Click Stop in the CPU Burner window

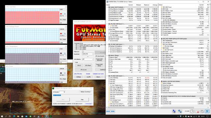[82, 100]
